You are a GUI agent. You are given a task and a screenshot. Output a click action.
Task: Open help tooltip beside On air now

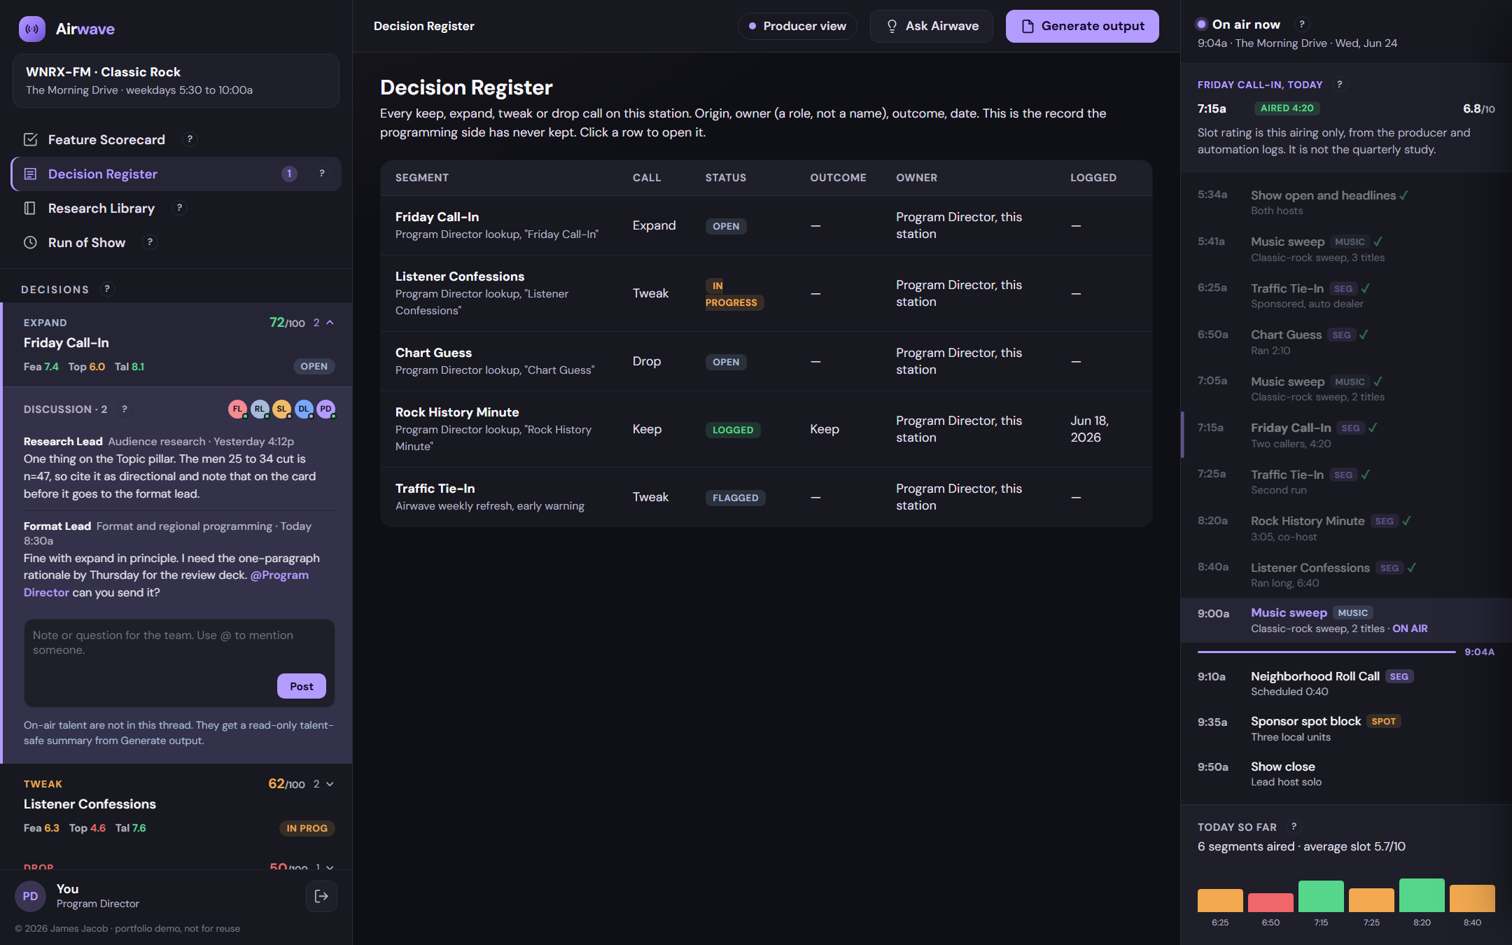(1302, 24)
